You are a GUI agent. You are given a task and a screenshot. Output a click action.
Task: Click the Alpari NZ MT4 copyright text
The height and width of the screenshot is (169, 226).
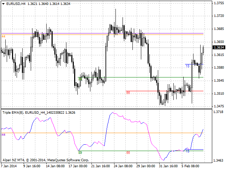46,160
